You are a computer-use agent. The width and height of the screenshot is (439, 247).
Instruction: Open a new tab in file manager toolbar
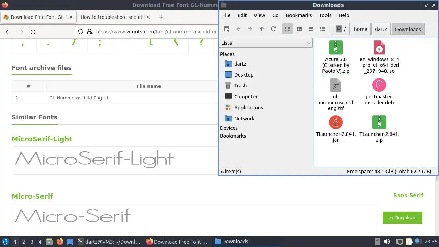pyautogui.click(x=227, y=29)
